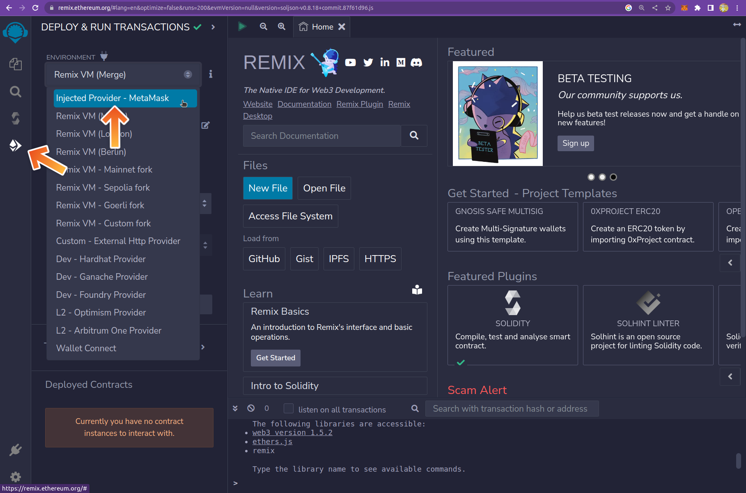The height and width of the screenshot is (493, 746).
Task: Open the Documentation link
Action: pos(304,104)
